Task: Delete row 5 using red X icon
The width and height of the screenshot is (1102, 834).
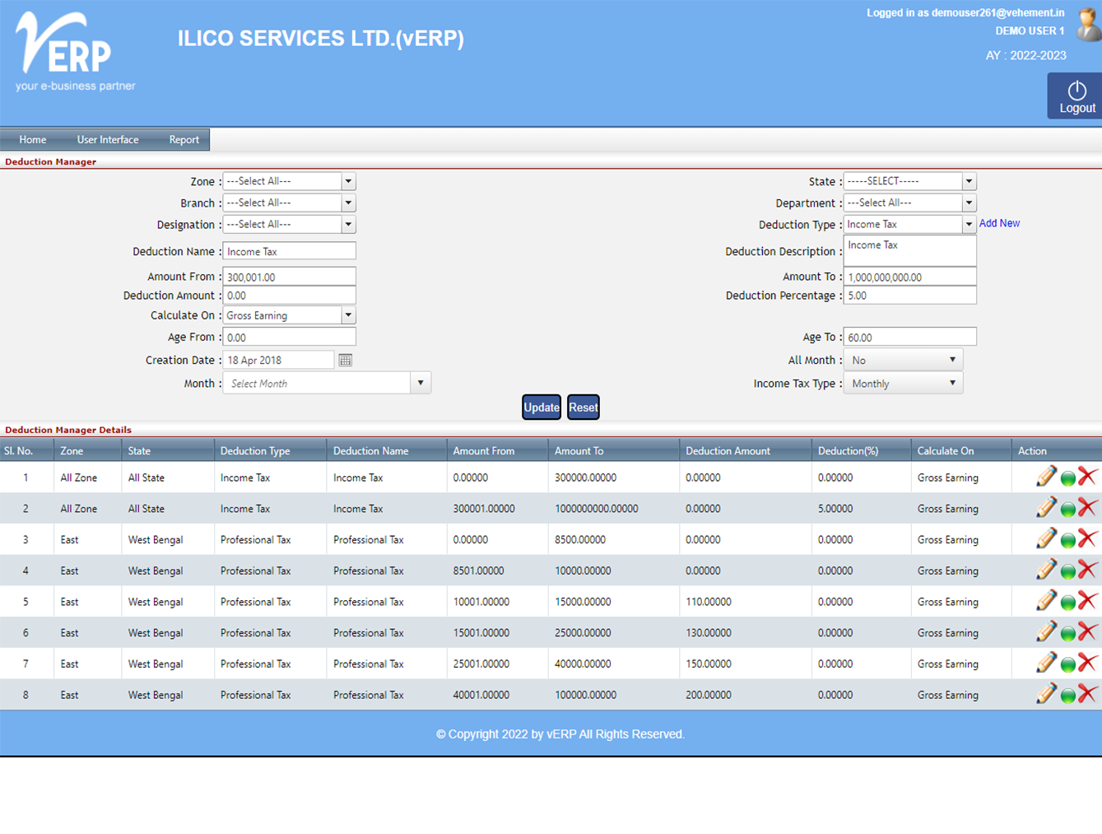Action: click(x=1087, y=600)
